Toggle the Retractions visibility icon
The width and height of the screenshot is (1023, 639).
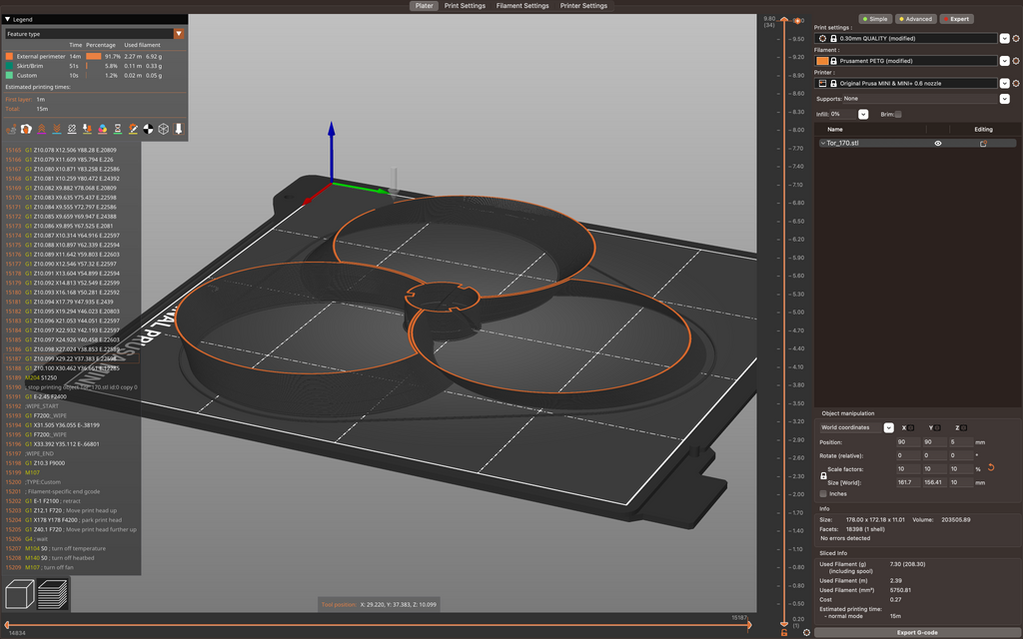(x=41, y=129)
